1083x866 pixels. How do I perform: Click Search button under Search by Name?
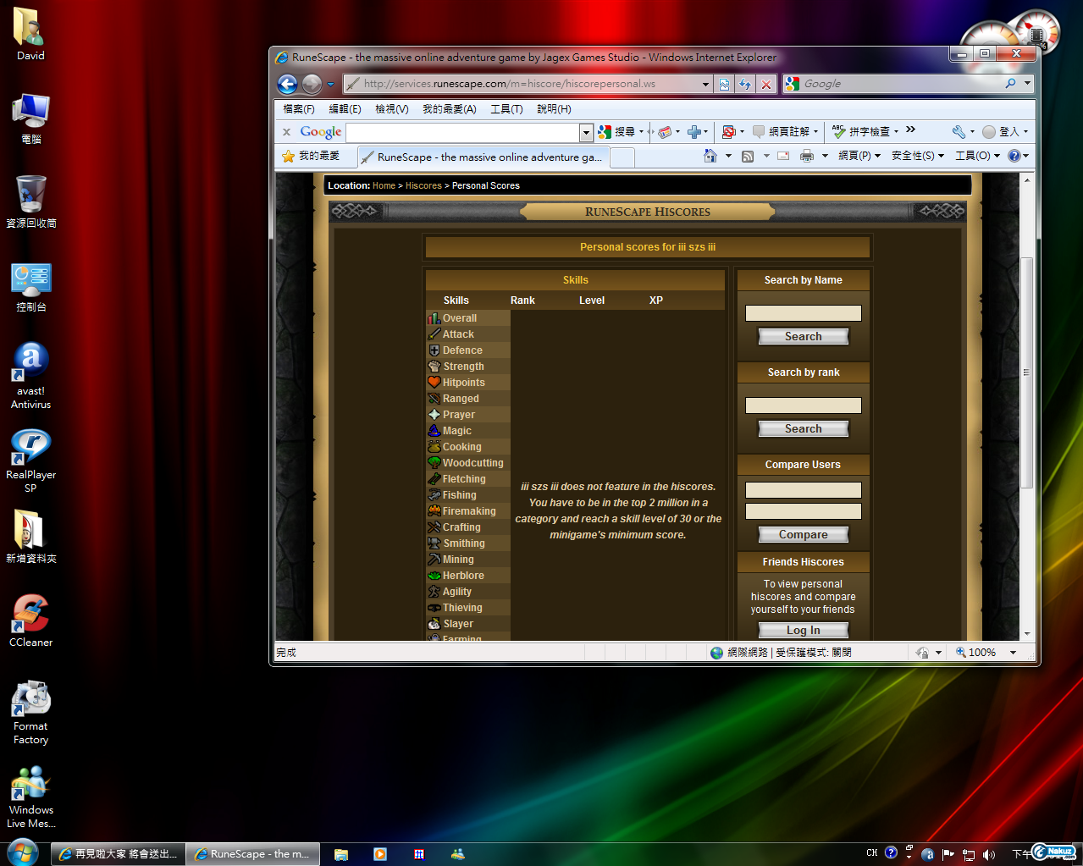tap(803, 336)
